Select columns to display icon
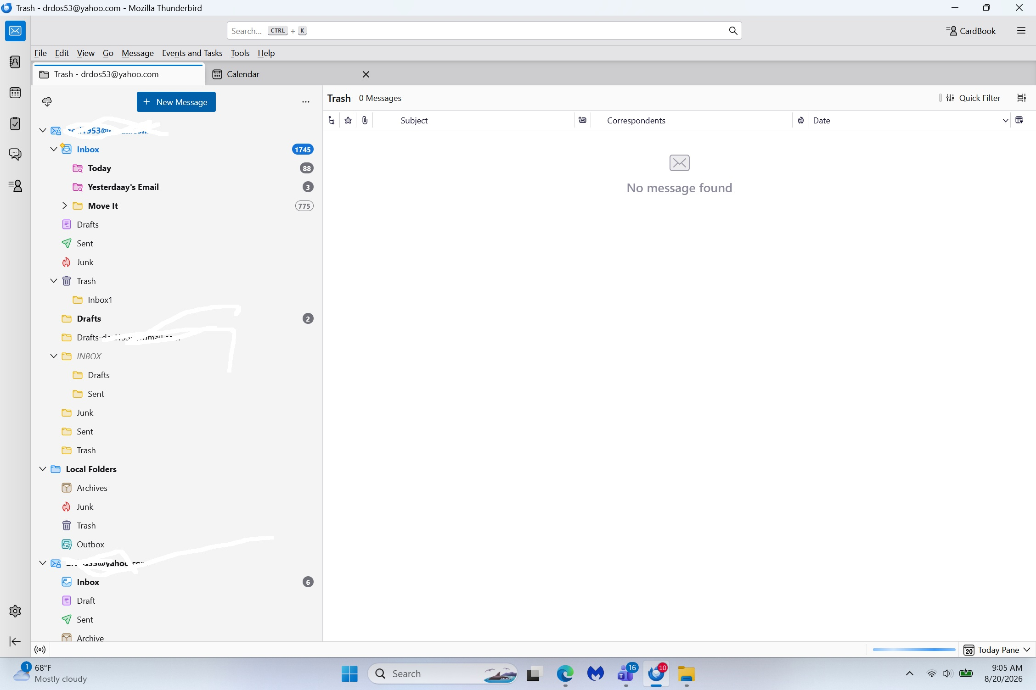 click(1019, 120)
